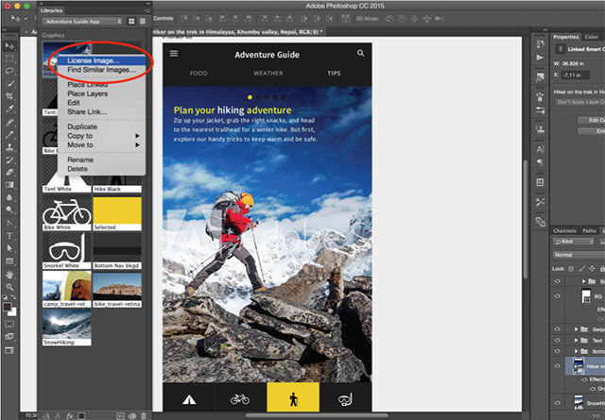
Task: Toggle lock position
Action: (x=592, y=268)
